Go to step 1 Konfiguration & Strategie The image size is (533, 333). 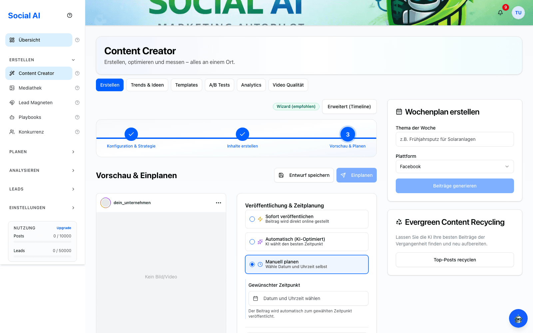(131, 134)
